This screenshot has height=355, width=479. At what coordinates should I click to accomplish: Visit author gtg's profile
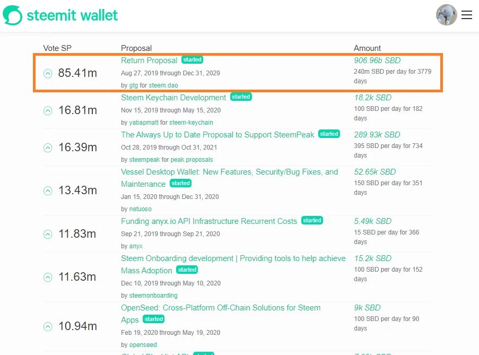pos(134,85)
